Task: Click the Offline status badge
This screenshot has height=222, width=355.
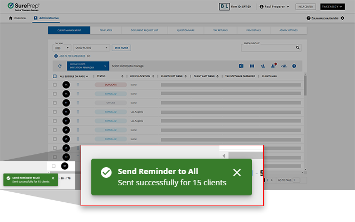Action: [x=111, y=103]
